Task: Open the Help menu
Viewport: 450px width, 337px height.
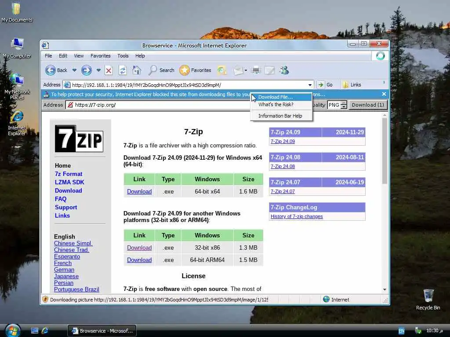Action: point(140,56)
